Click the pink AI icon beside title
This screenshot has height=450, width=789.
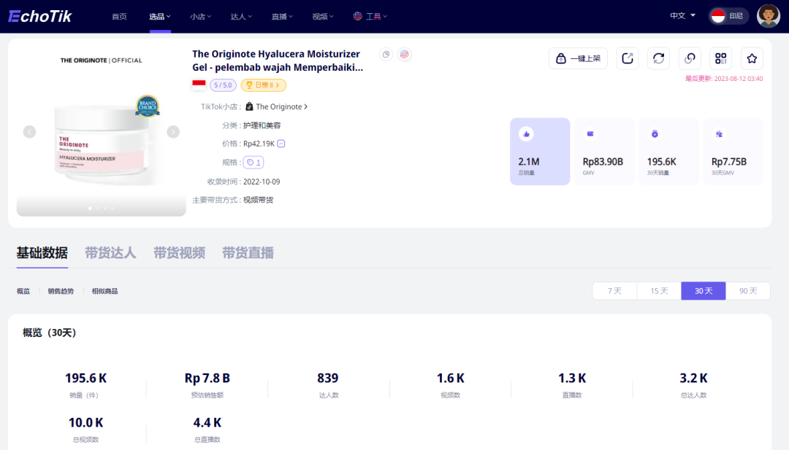point(405,54)
